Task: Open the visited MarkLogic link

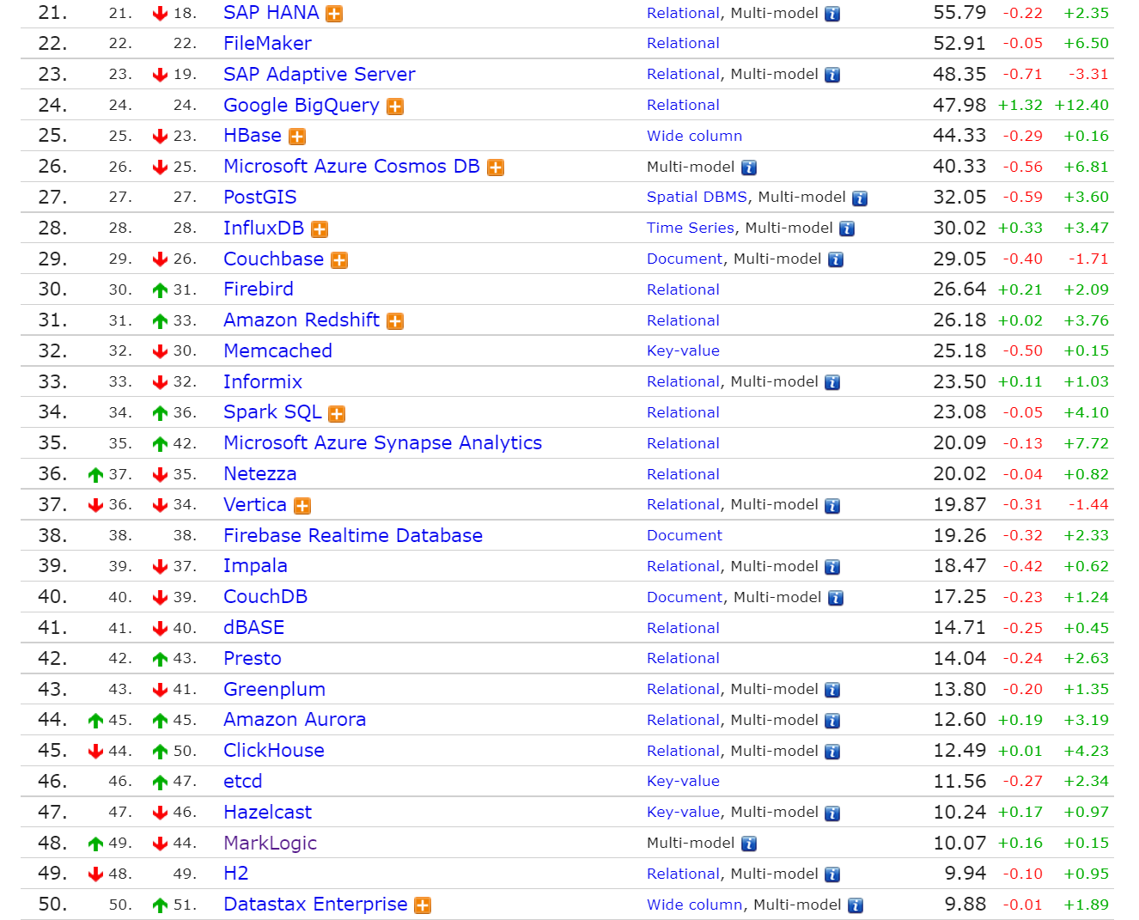Action: pos(271,844)
